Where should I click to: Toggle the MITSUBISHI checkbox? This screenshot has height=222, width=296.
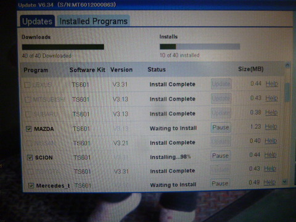(28, 100)
